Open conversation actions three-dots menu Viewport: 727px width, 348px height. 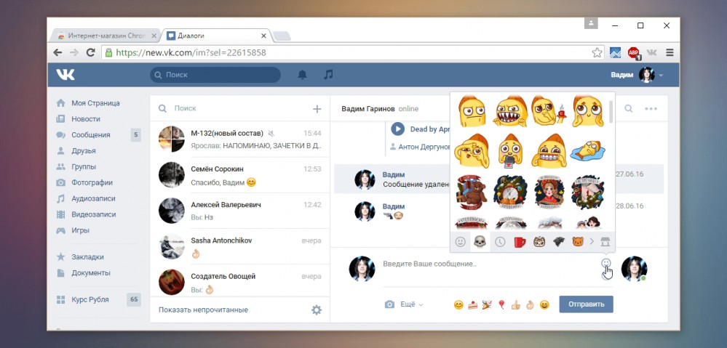[651, 109]
